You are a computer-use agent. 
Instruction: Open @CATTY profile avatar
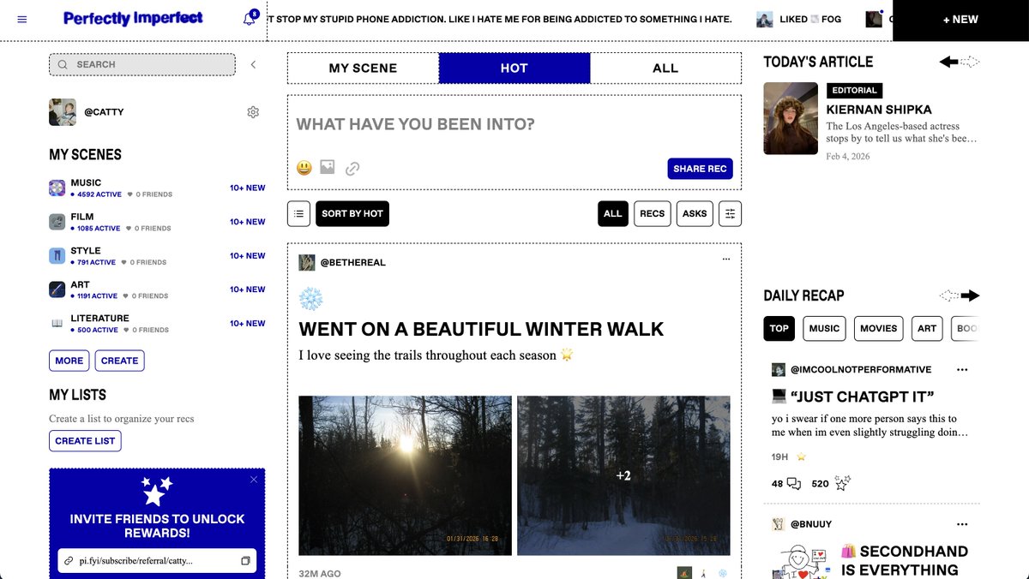click(x=63, y=112)
